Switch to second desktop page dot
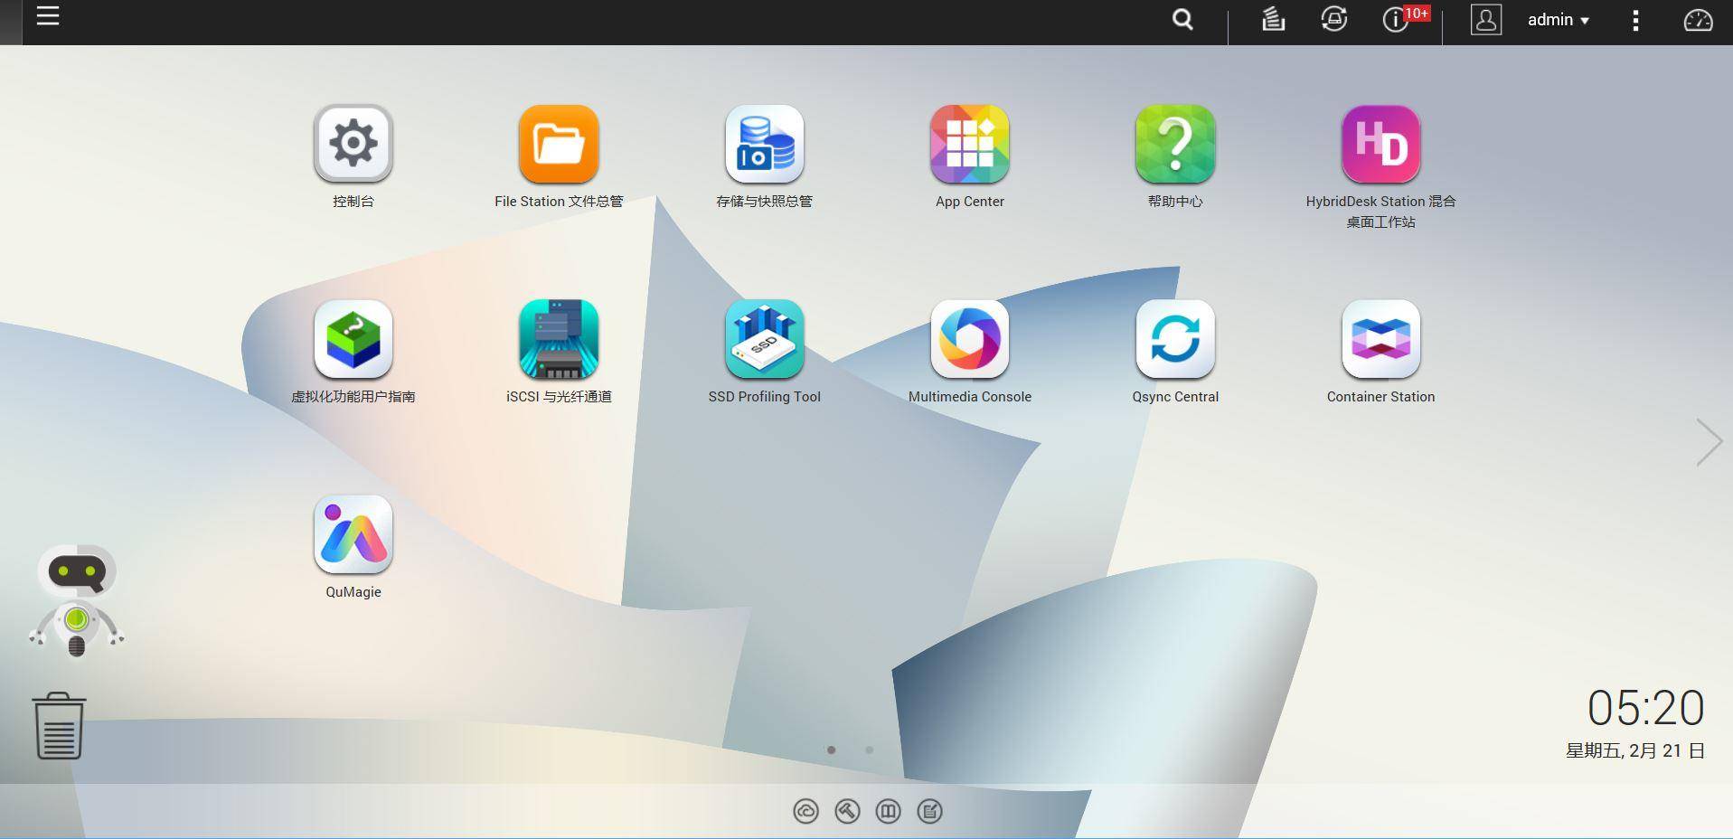The width and height of the screenshot is (1733, 839). pyautogui.click(x=869, y=749)
